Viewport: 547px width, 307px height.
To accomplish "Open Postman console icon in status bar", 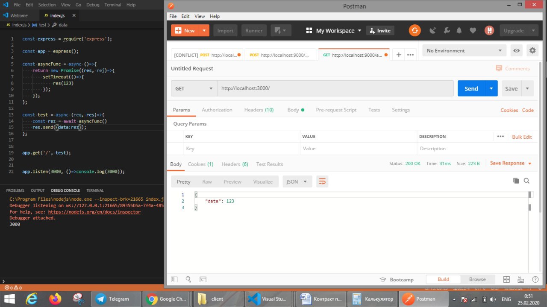I will click(203, 279).
